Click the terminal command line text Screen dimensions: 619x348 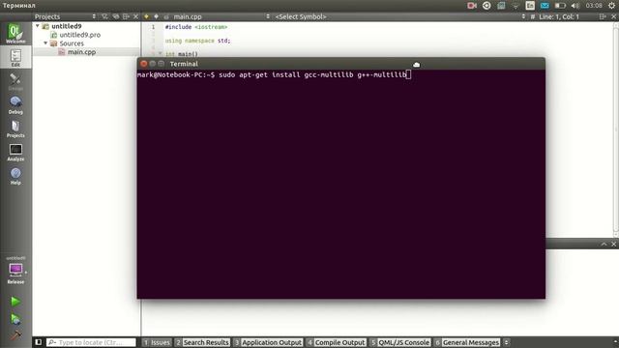pos(274,74)
